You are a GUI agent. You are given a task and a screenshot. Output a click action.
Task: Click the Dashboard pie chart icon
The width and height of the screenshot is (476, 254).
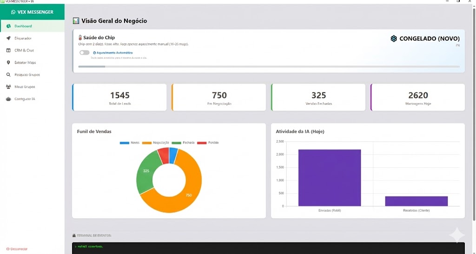8,26
